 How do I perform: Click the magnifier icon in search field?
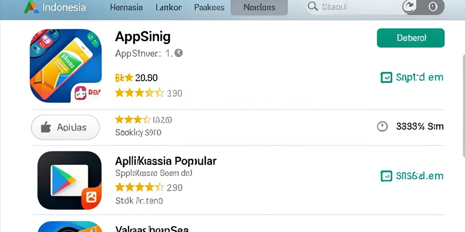pyautogui.click(x=312, y=6)
